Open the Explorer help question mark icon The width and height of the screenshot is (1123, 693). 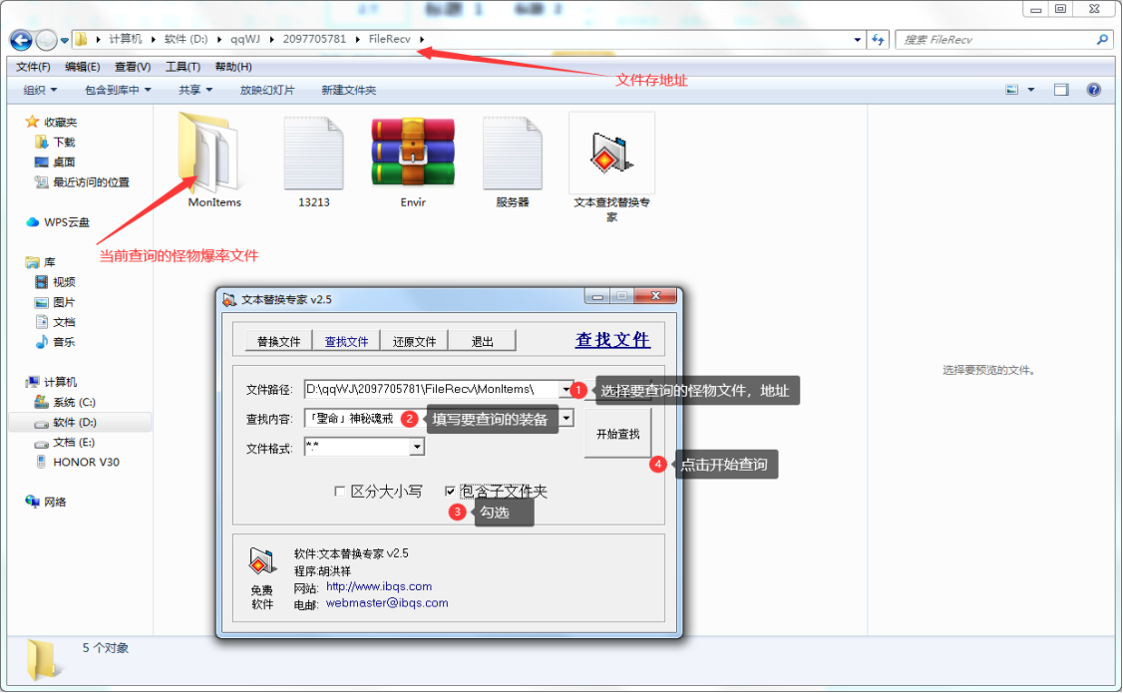pyautogui.click(x=1093, y=90)
